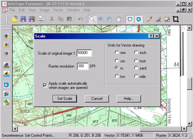Open the Help menu

coord(87,10)
